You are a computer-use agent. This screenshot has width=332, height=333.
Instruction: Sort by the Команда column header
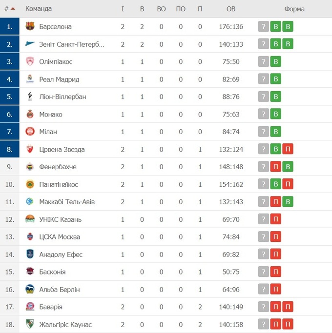pyautogui.click(x=39, y=9)
